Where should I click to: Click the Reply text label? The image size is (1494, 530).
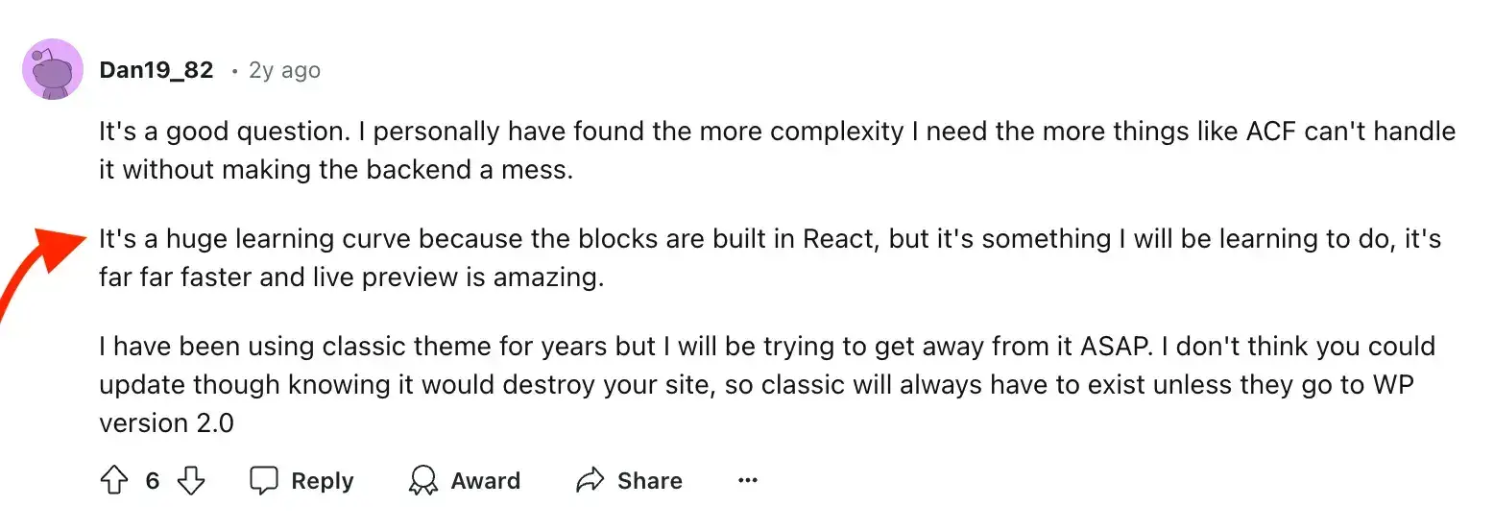click(x=323, y=481)
